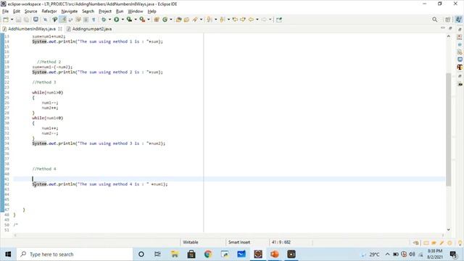Click the '//Method 4' comment line
The image size is (464, 261).
44,169
